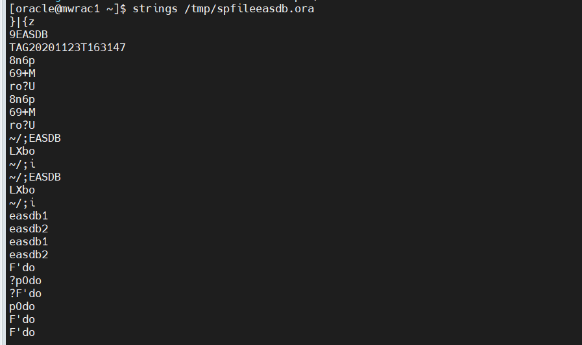
Task: Click the first easdb1 instance name
Action: [29, 216]
